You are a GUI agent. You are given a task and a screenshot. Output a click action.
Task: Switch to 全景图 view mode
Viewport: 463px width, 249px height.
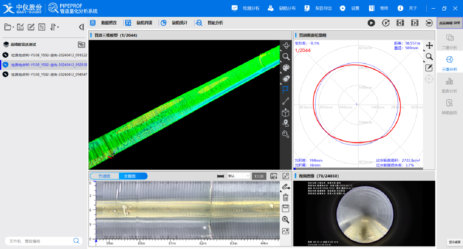click(130, 176)
